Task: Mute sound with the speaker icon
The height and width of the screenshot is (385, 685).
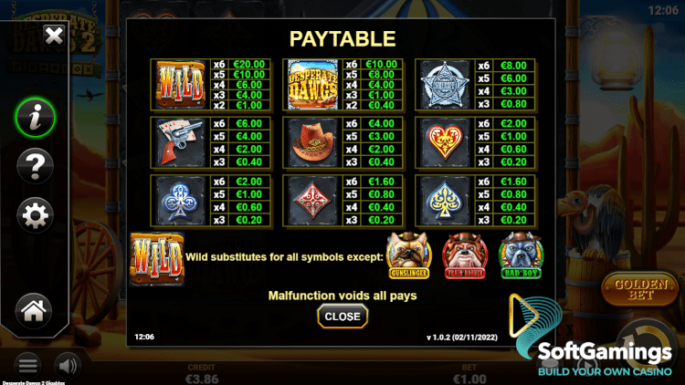Action: (68, 366)
